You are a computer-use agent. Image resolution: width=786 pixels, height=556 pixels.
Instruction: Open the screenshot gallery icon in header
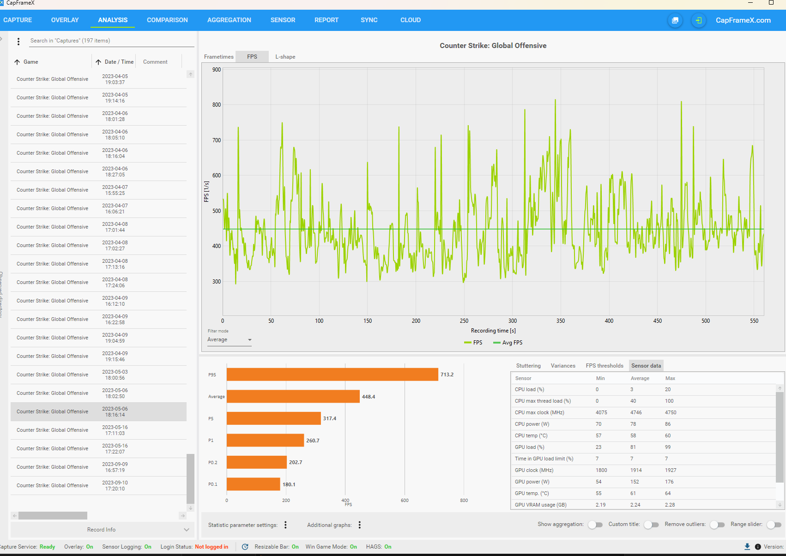675,20
